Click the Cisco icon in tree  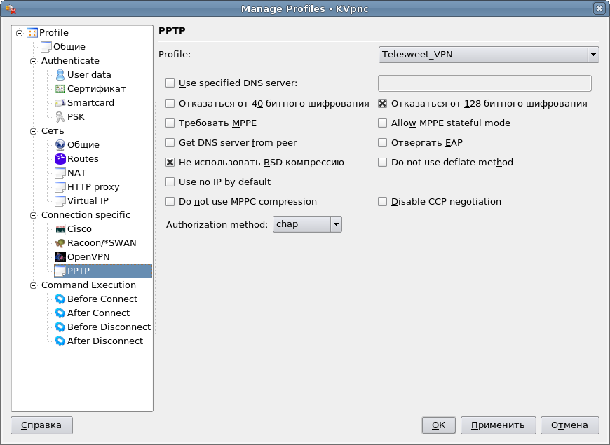60,229
